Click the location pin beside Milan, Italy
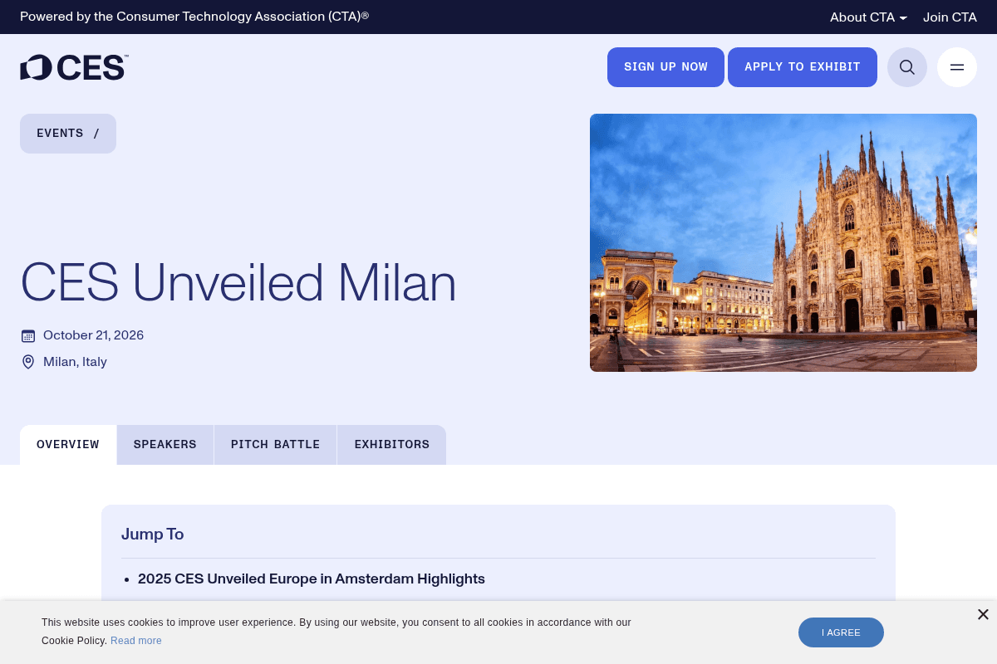997x664 pixels. coord(28,362)
